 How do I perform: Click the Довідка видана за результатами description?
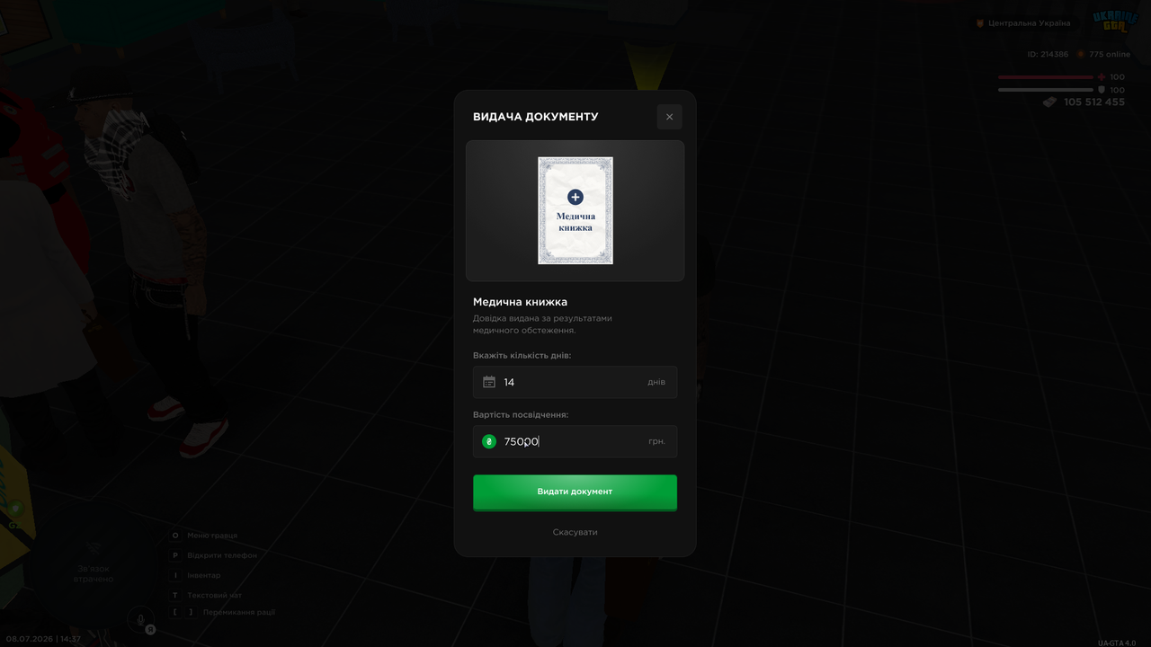click(x=542, y=324)
